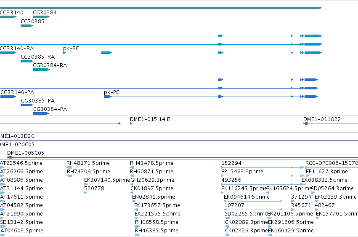
Task: Select the AT08986.5prime EST label
Action: click(21, 180)
